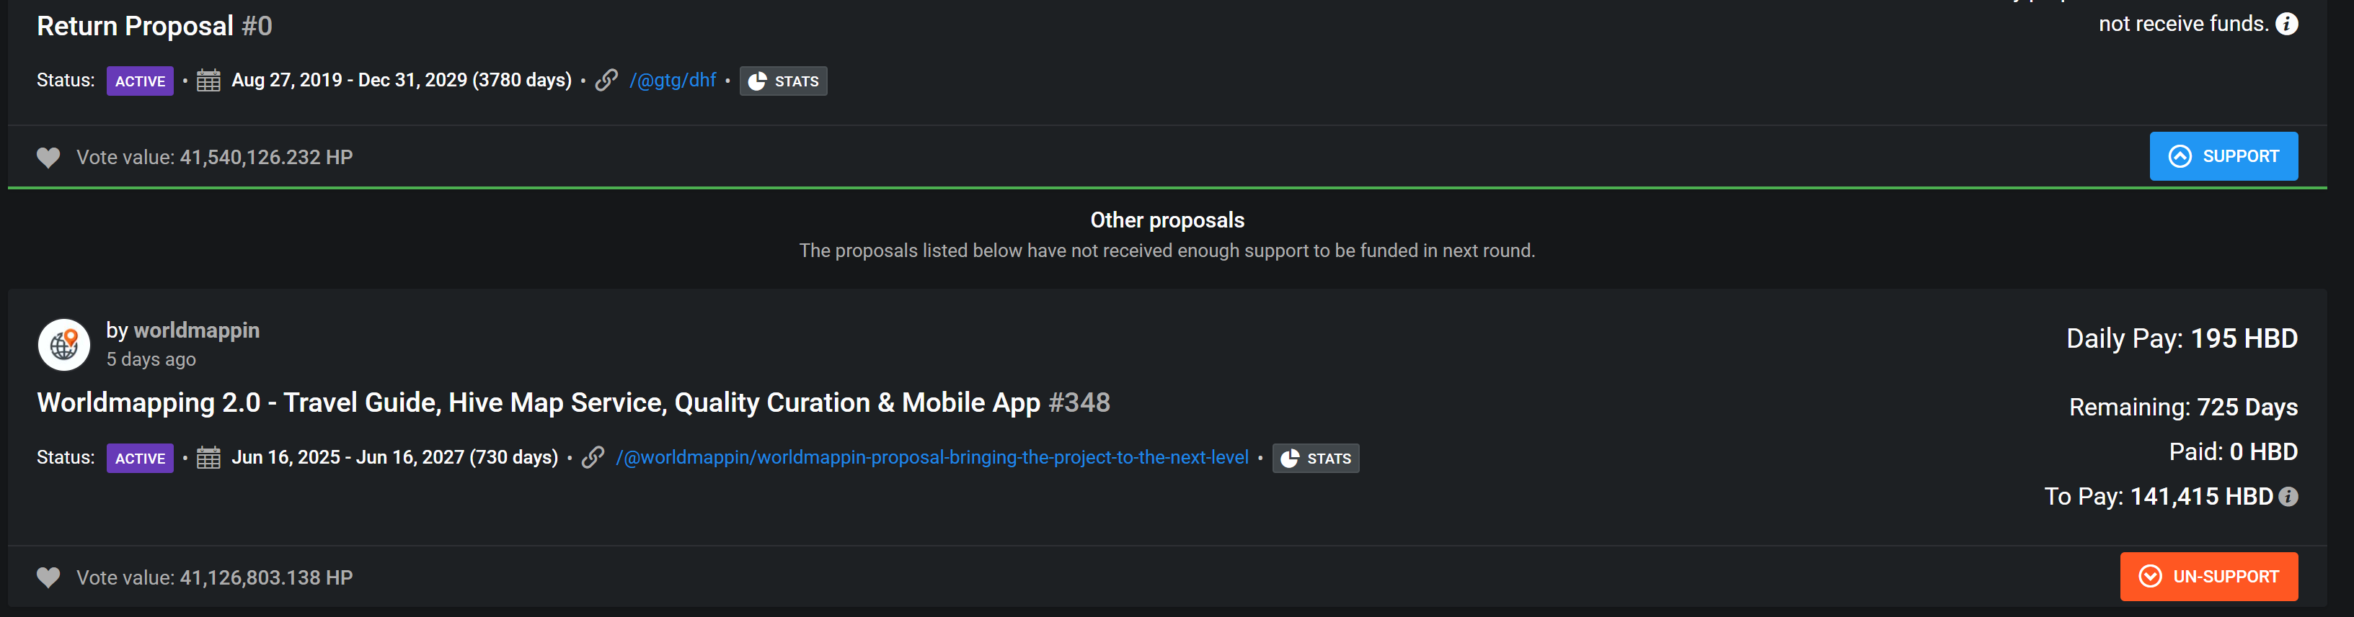Open the worldmappin-proposal-bringing-the-project link
2354x617 pixels.
tap(932, 457)
